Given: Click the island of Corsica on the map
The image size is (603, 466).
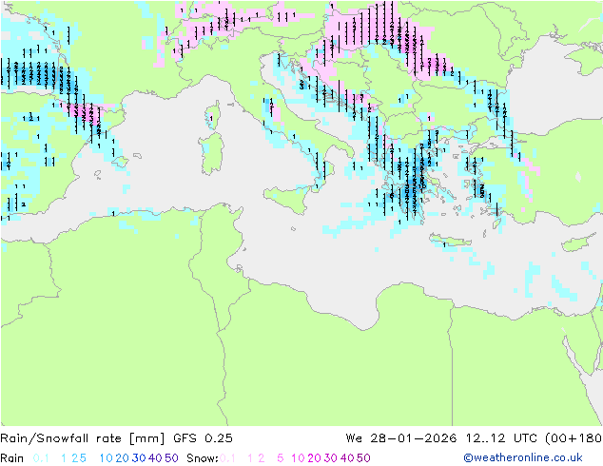Looking at the screenshot, I should pyautogui.click(x=213, y=115).
